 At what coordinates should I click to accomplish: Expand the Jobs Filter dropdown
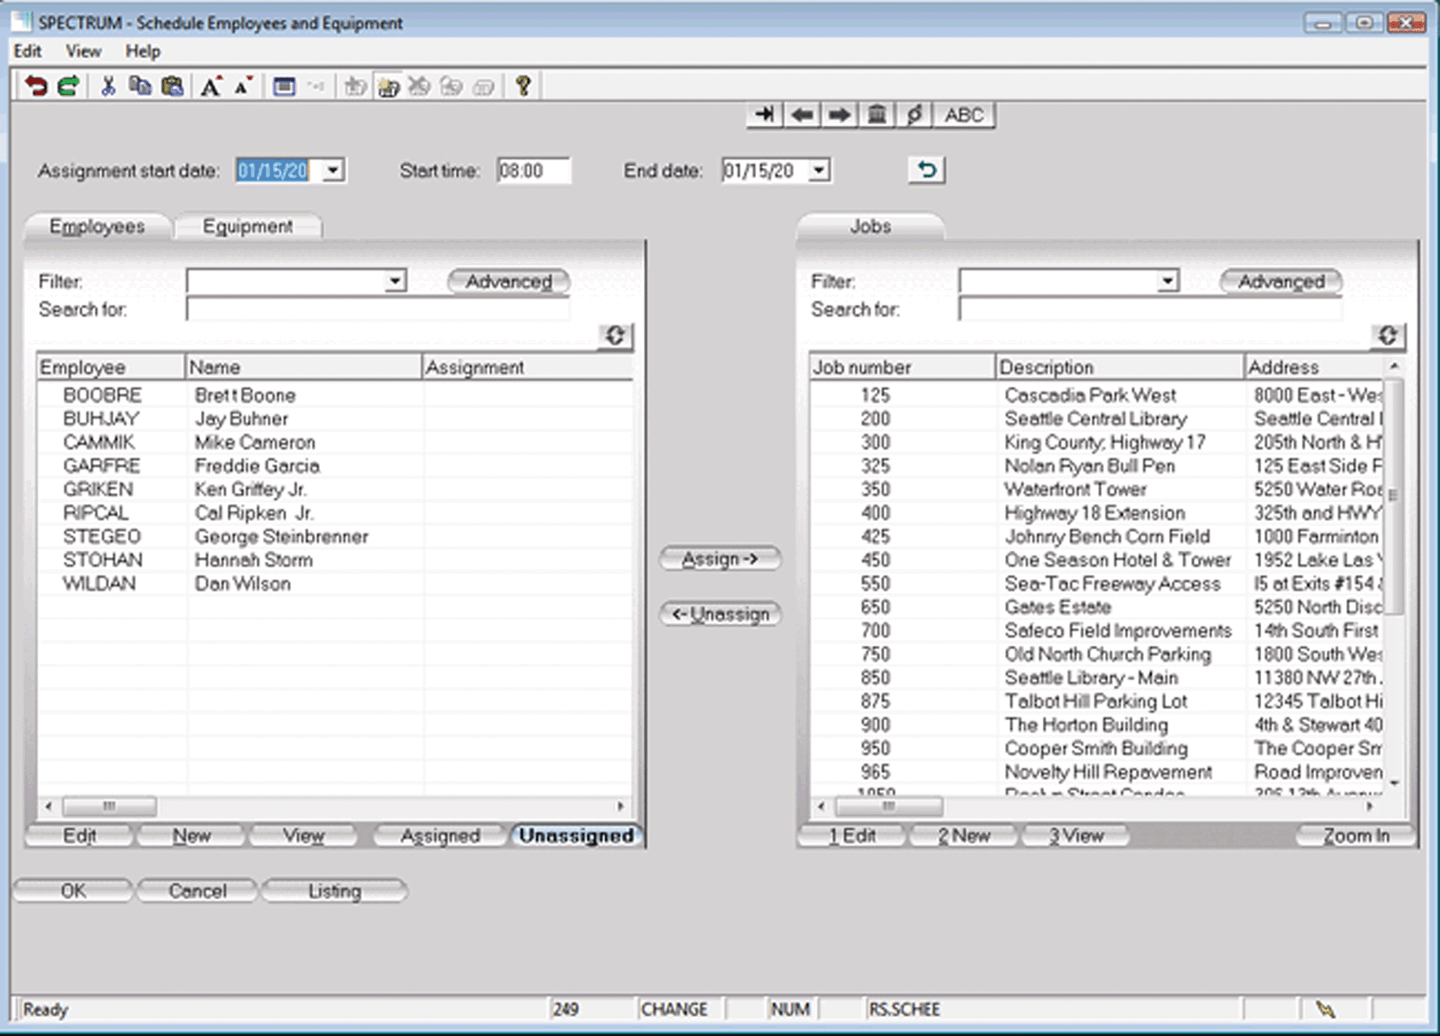click(x=1168, y=282)
